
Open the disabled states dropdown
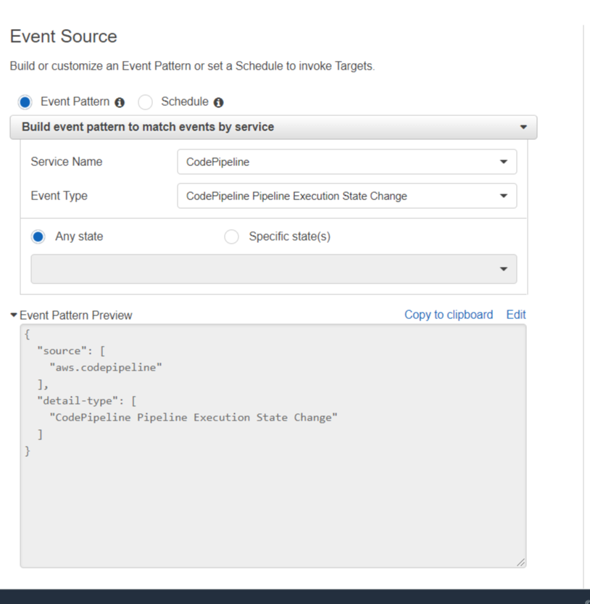pos(274,269)
